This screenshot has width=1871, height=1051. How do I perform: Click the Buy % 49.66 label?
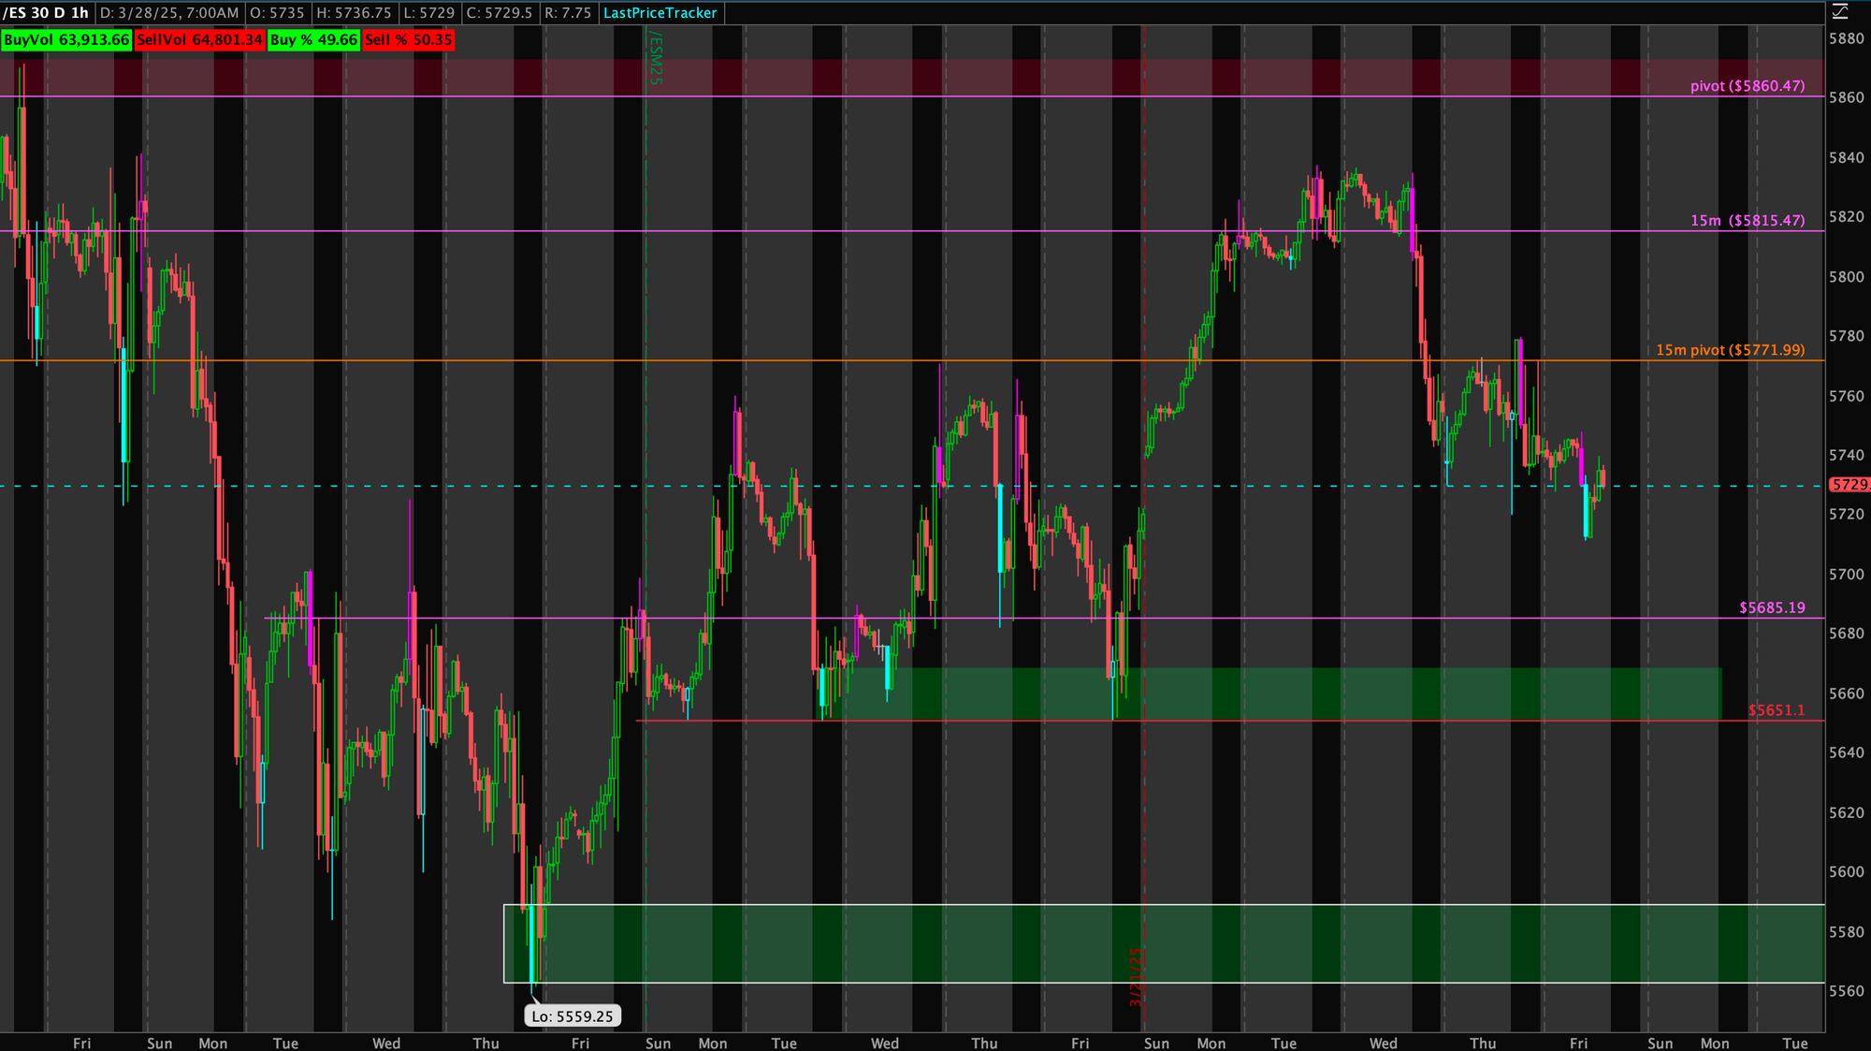(x=313, y=40)
